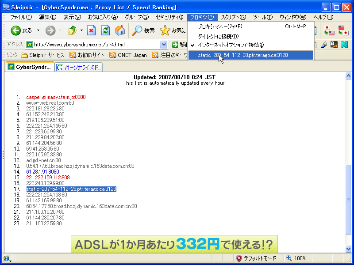354x265 pixels.
Task: Open the 編集(E) menu
Action: pos(48,17)
